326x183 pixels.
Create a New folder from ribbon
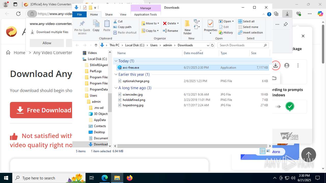pos(187,27)
